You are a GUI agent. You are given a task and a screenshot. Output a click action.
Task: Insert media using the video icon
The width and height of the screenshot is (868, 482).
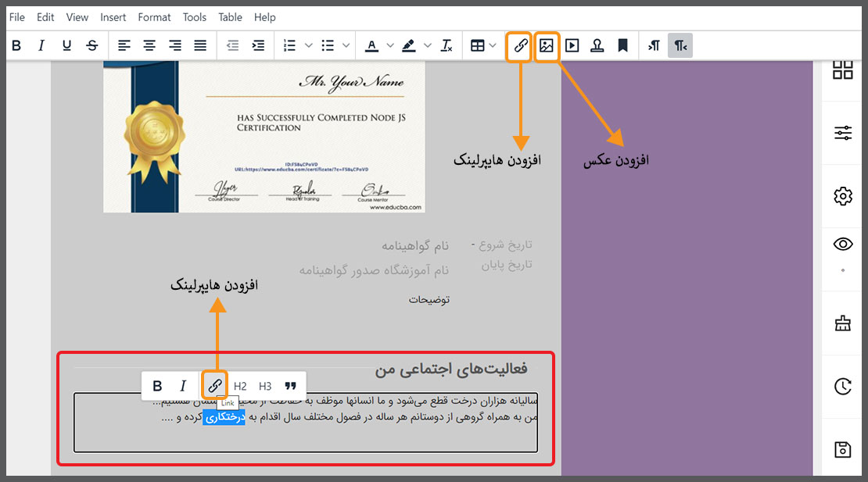[572, 46]
